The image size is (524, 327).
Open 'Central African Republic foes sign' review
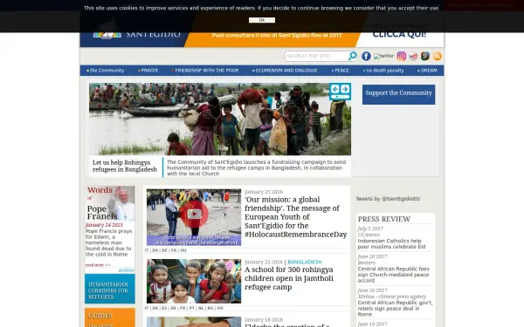394,275
